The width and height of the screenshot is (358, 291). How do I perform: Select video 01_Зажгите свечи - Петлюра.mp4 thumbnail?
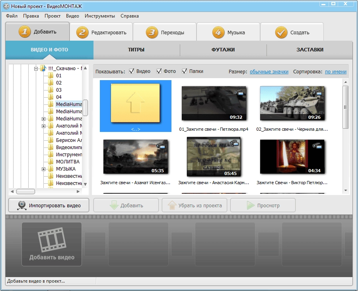[x=214, y=103]
